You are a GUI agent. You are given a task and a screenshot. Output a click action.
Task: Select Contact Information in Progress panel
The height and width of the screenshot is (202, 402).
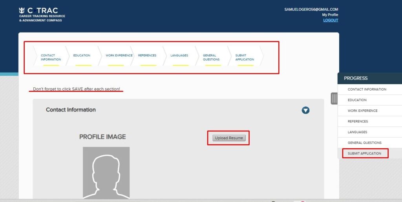click(370, 89)
